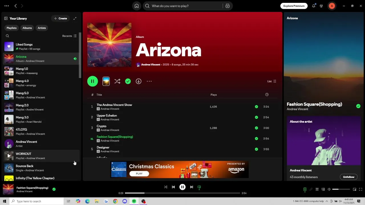Click the Create button in library
This screenshot has height=205, width=365.
point(60,19)
